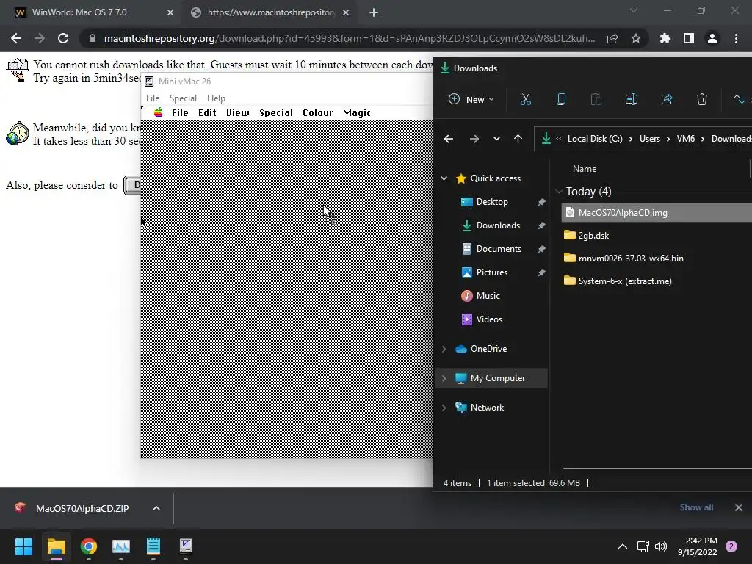
Task: Open Downloads in Quick access
Action: [498, 225]
